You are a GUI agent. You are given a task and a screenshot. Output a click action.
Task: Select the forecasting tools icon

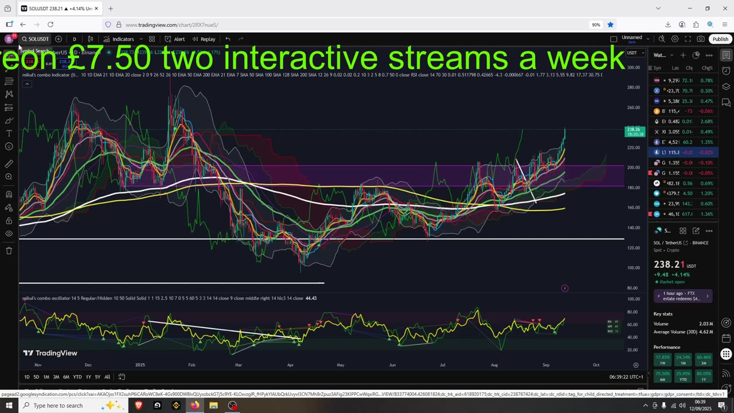(x=9, y=107)
